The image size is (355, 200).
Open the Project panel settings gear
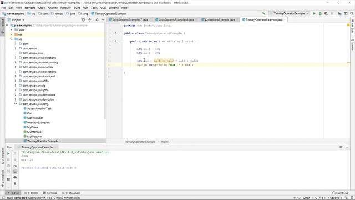(97, 20)
